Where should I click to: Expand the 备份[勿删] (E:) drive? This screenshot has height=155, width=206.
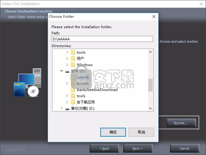point(61,108)
